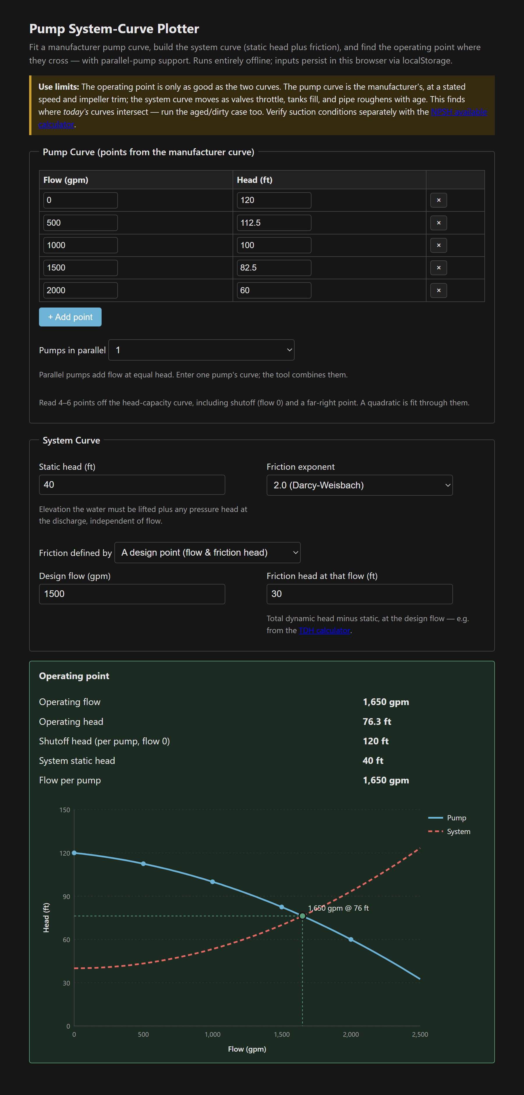Click the 2000 flow input cell

coord(80,290)
